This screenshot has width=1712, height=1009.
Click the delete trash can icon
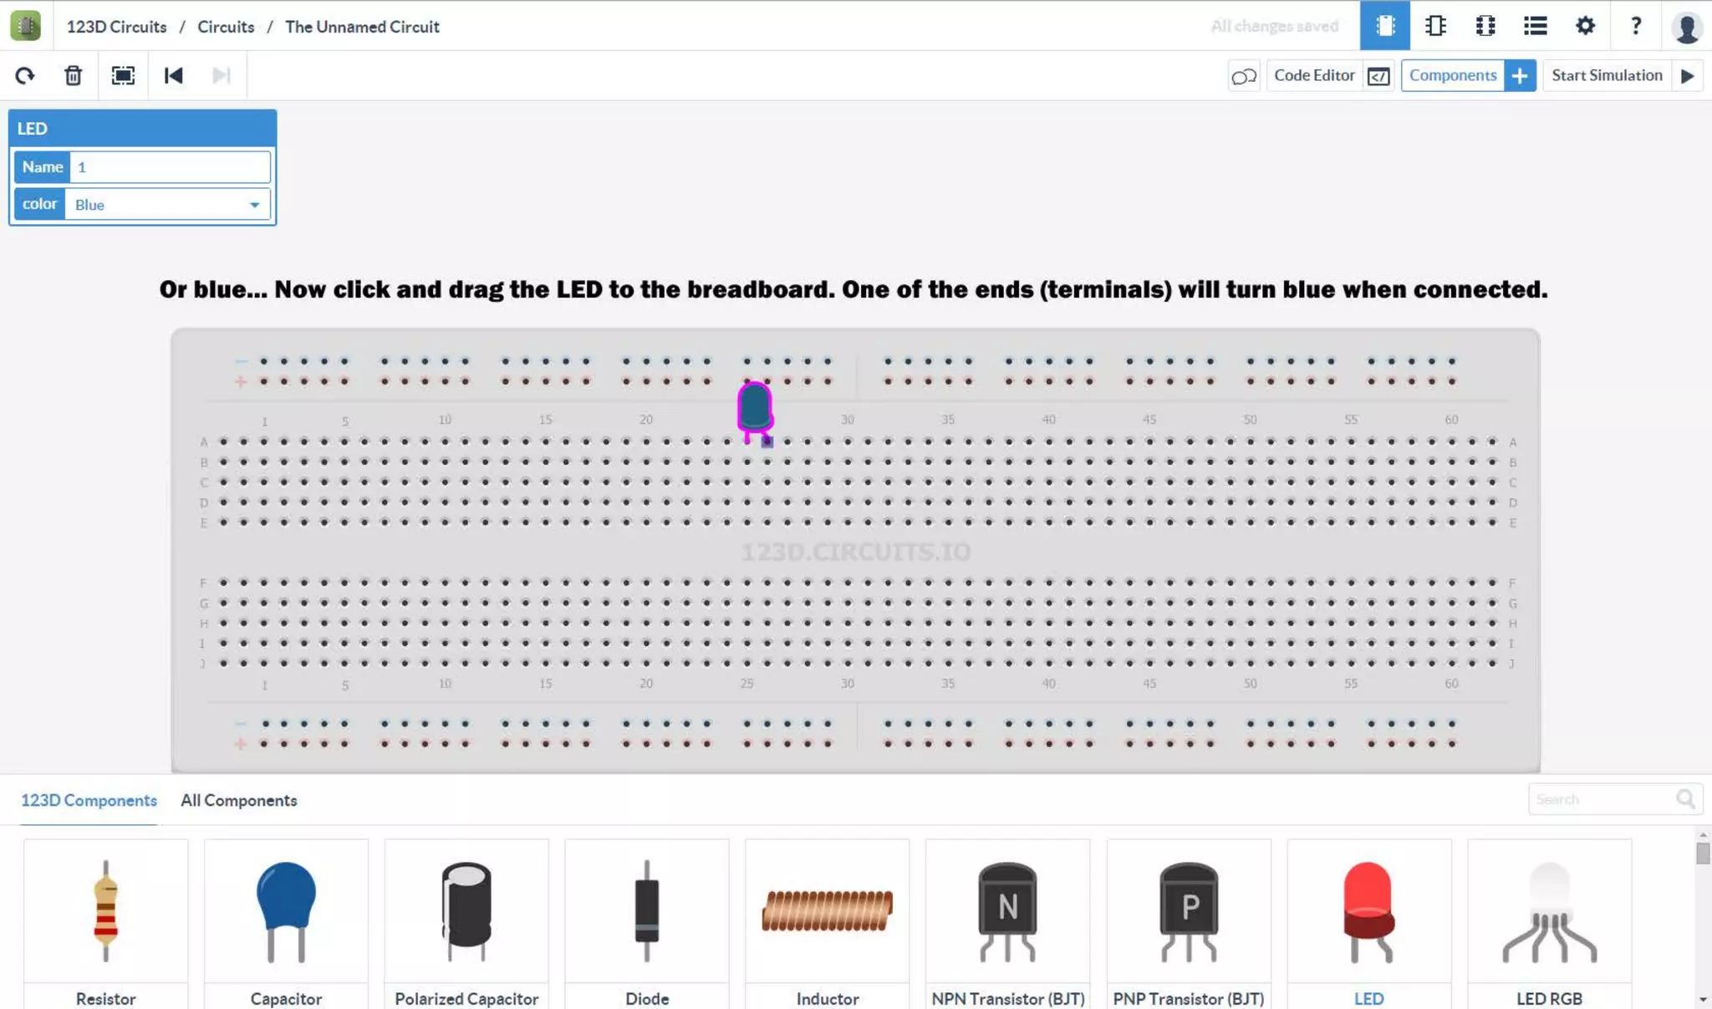(74, 76)
